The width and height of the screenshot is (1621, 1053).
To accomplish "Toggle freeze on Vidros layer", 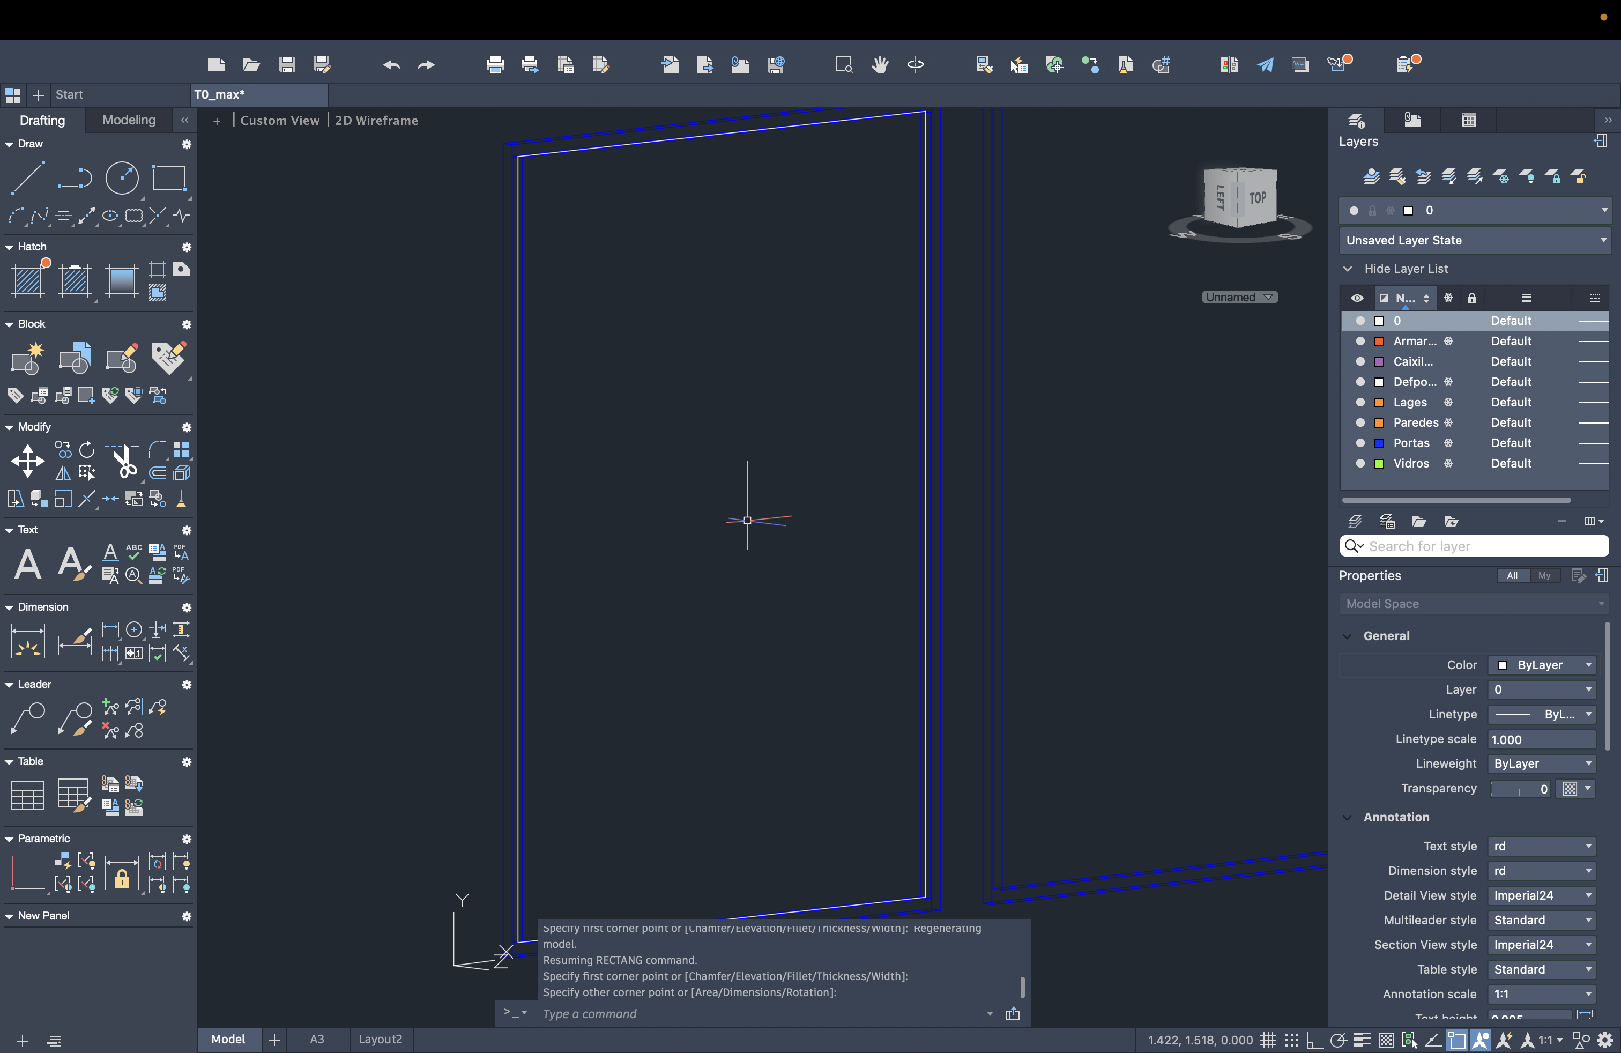I will (x=1448, y=464).
